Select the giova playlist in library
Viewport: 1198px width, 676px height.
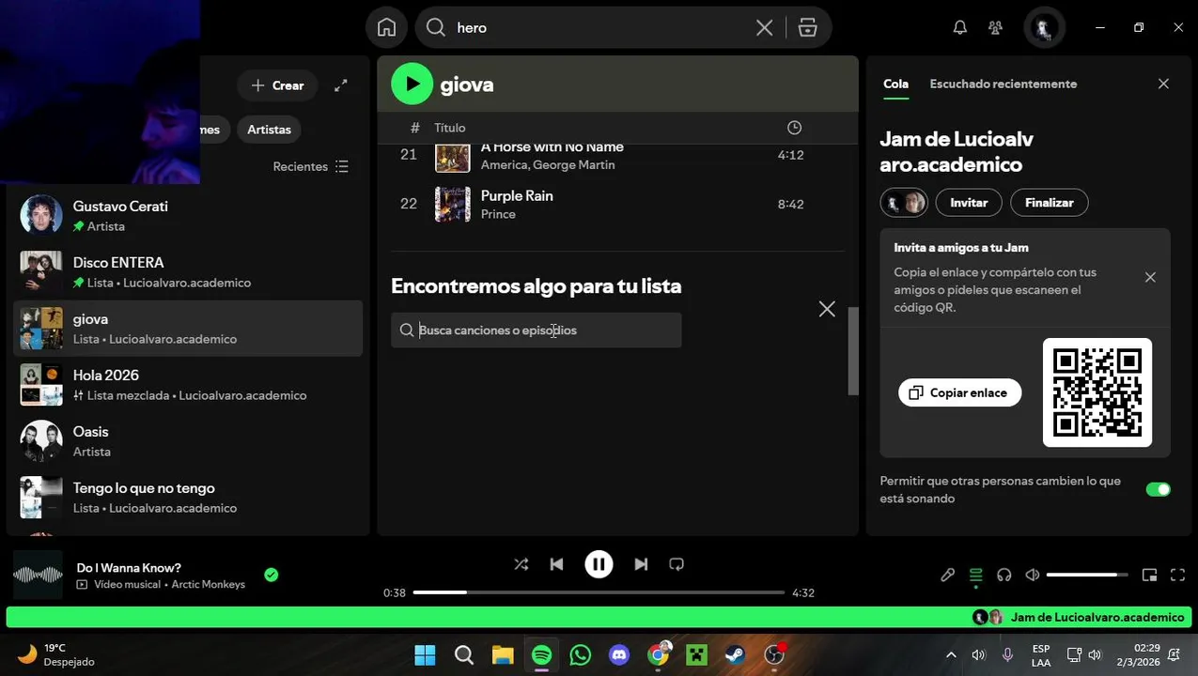188,329
